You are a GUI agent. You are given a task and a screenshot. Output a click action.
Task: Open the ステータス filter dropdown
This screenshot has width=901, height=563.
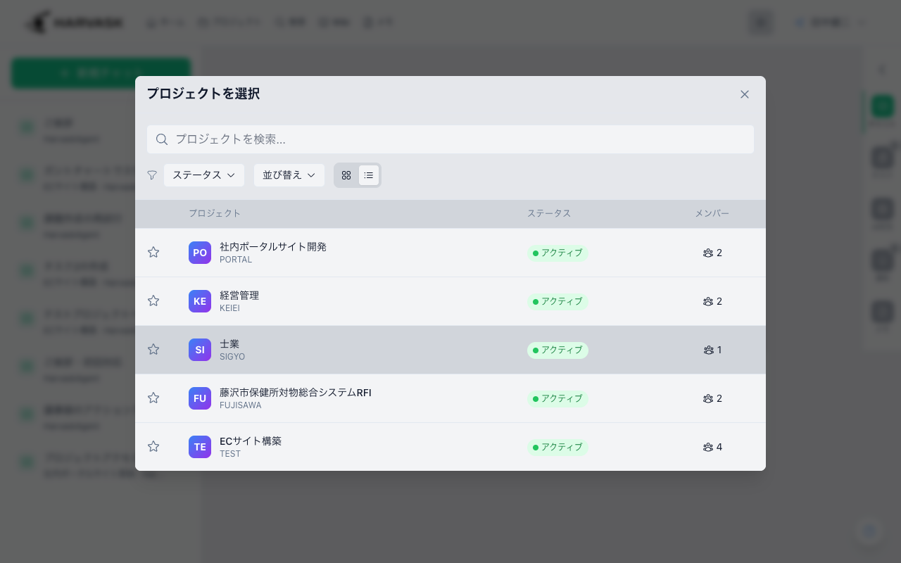(203, 175)
